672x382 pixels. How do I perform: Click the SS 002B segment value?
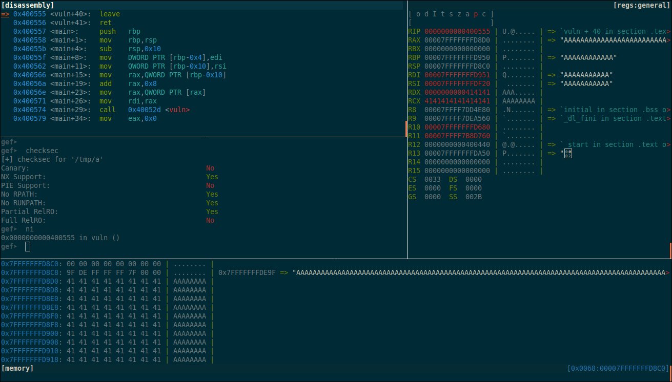coord(474,197)
